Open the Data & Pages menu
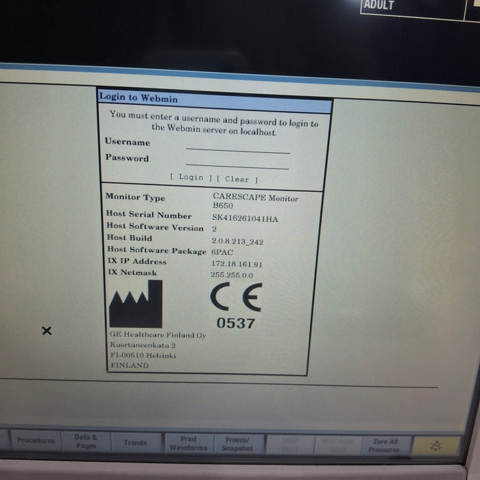This screenshot has width=480, height=480. tap(86, 442)
